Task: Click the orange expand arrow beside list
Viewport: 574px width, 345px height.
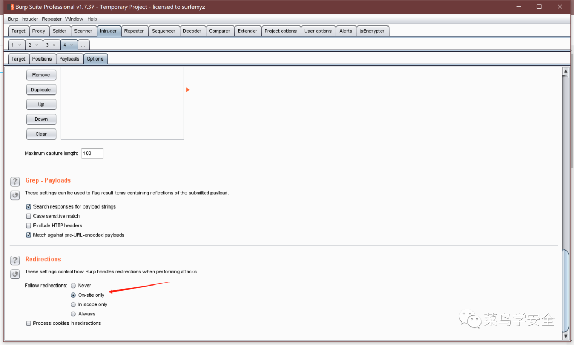Action: (188, 90)
